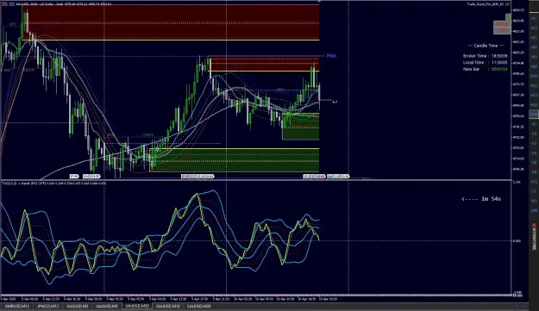Click the PDH level label
Screen dimensions: 539x311
click(x=331, y=56)
